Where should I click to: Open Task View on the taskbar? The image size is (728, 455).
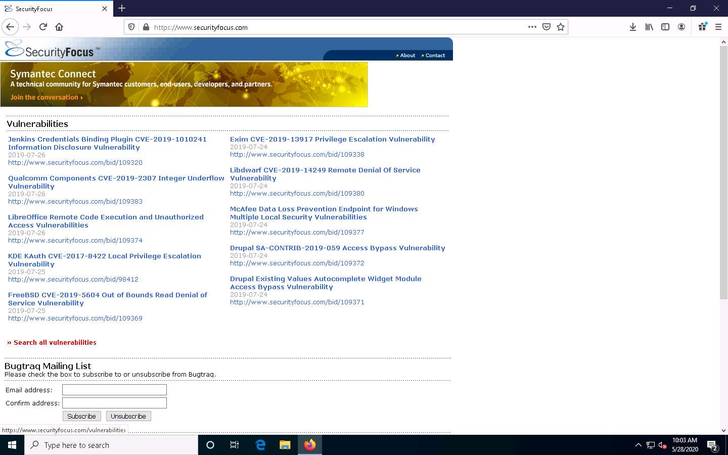[x=235, y=445]
